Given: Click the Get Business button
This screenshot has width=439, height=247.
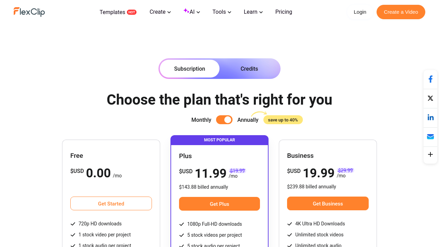Looking at the screenshot, I should coord(328,203).
